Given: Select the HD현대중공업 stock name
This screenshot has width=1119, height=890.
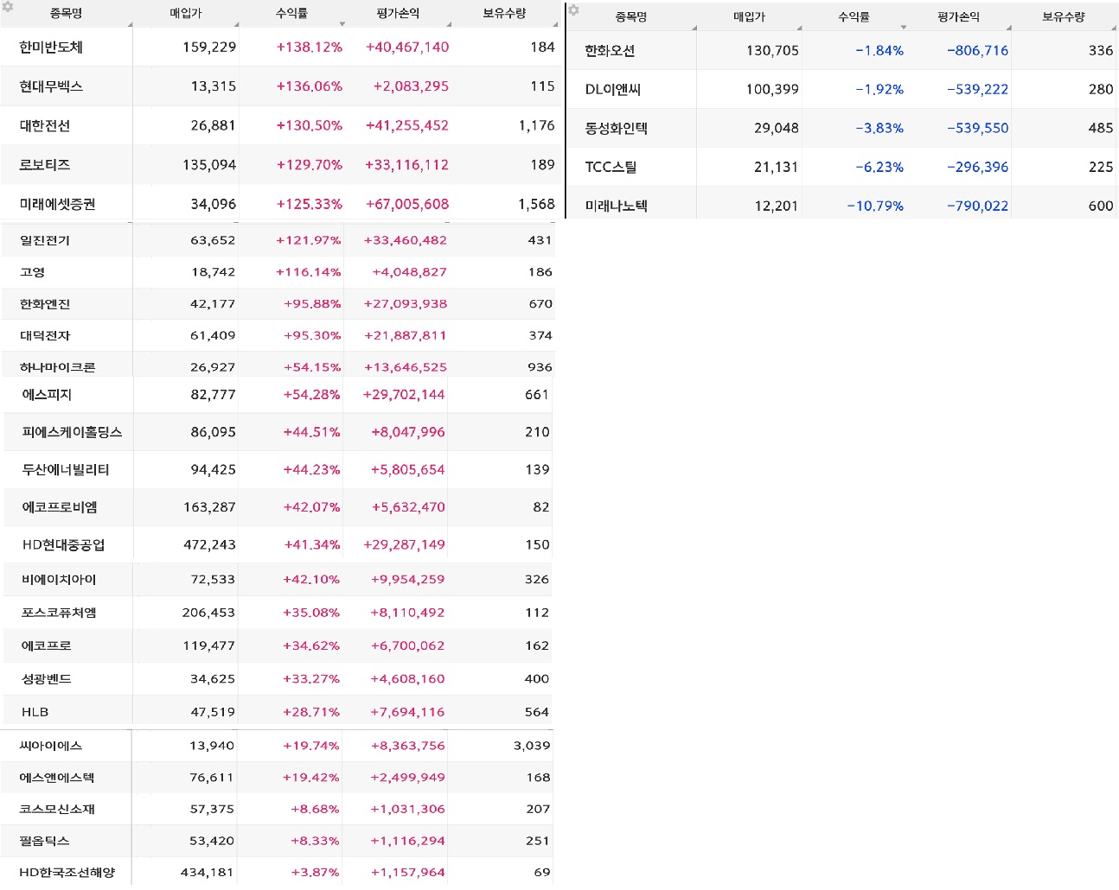Looking at the screenshot, I should (64, 545).
